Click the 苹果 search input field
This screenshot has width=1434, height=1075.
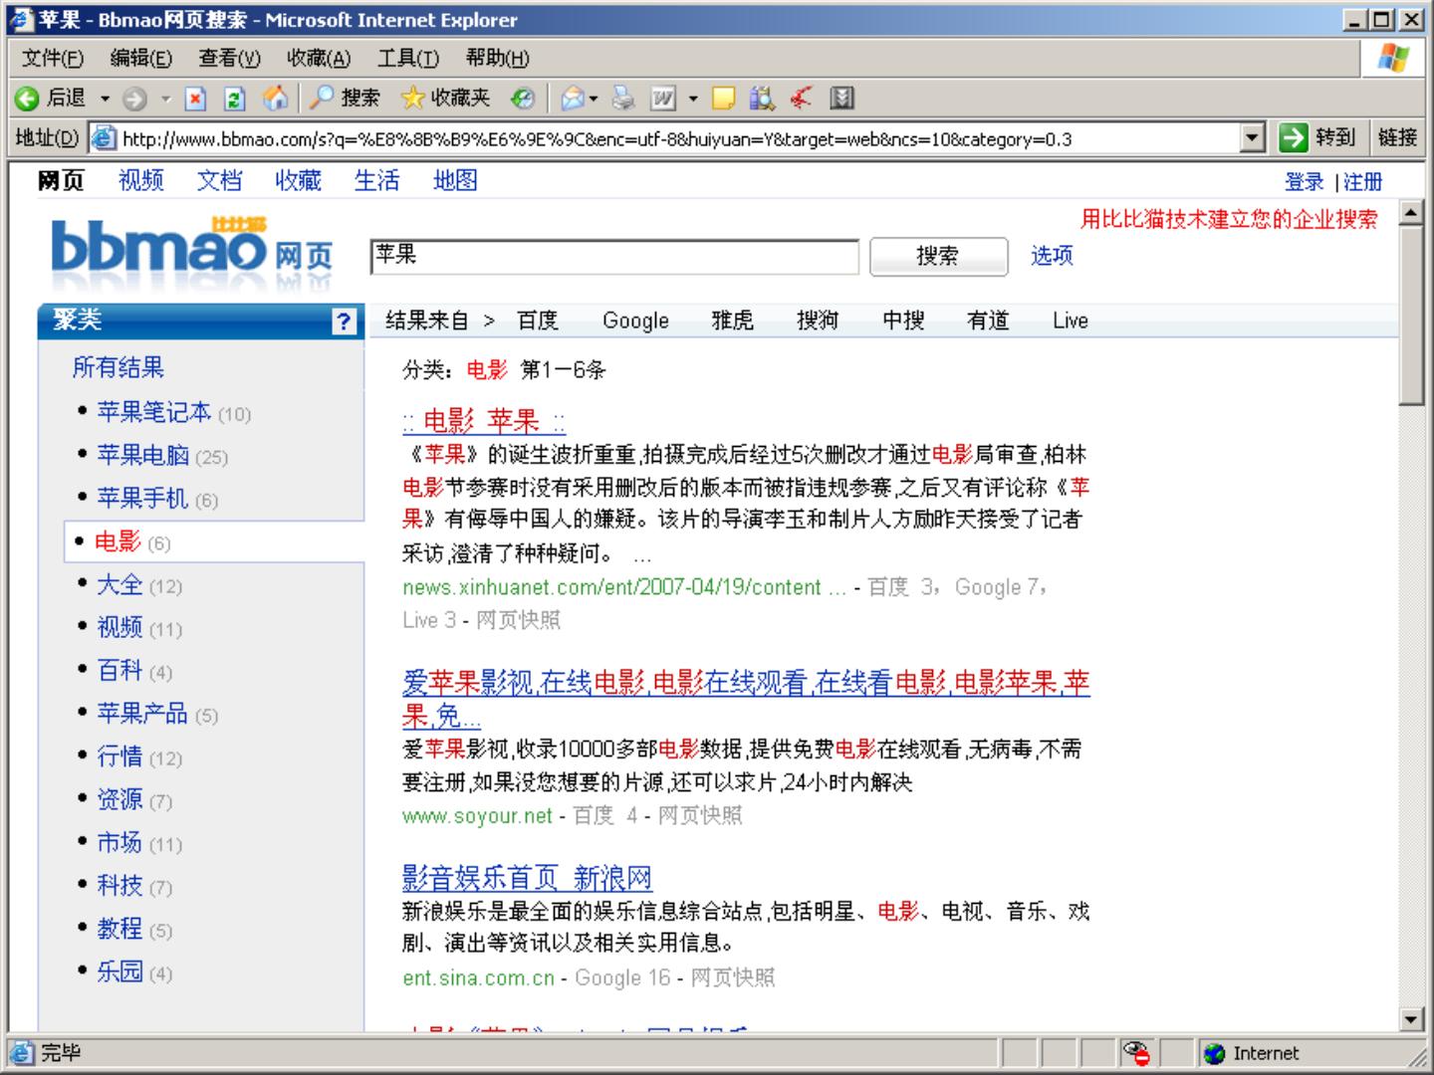click(613, 256)
